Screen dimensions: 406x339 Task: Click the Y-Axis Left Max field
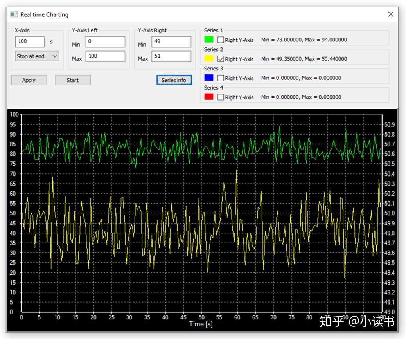tap(105, 56)
